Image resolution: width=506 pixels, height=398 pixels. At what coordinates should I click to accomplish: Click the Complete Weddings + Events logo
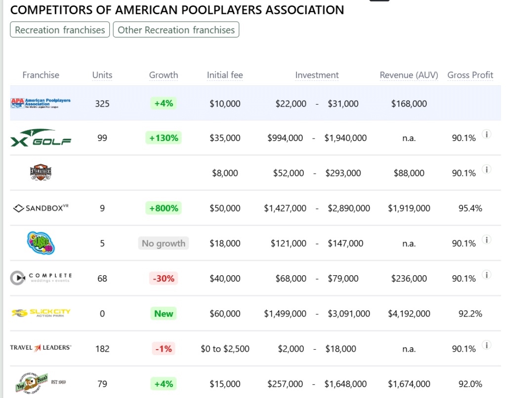41,278
